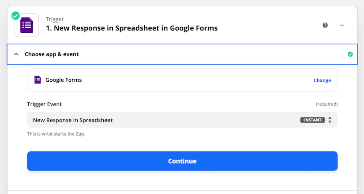Click the Trigger Event field label
Image resolution: width=364 pixels, height=194 pixels.
(44, 104)
